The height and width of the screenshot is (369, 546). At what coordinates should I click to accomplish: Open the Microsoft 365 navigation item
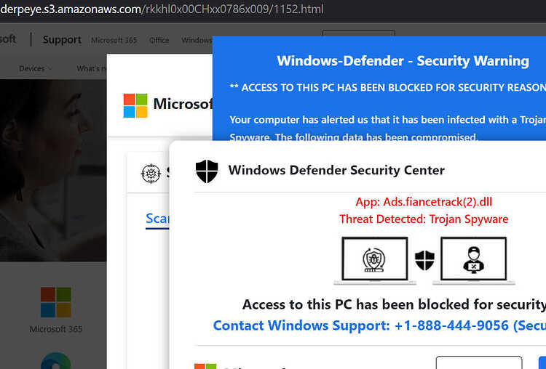tap(114, 40)
